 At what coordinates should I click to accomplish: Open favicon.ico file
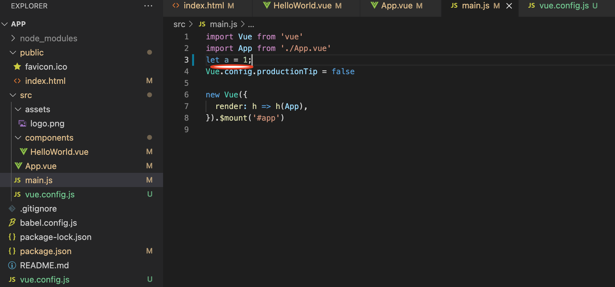pos(46,67)
